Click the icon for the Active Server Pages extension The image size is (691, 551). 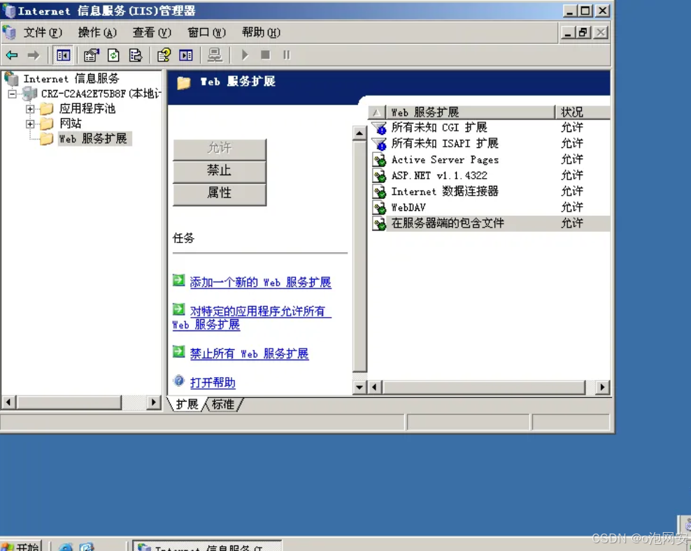(x=379, y=159)
